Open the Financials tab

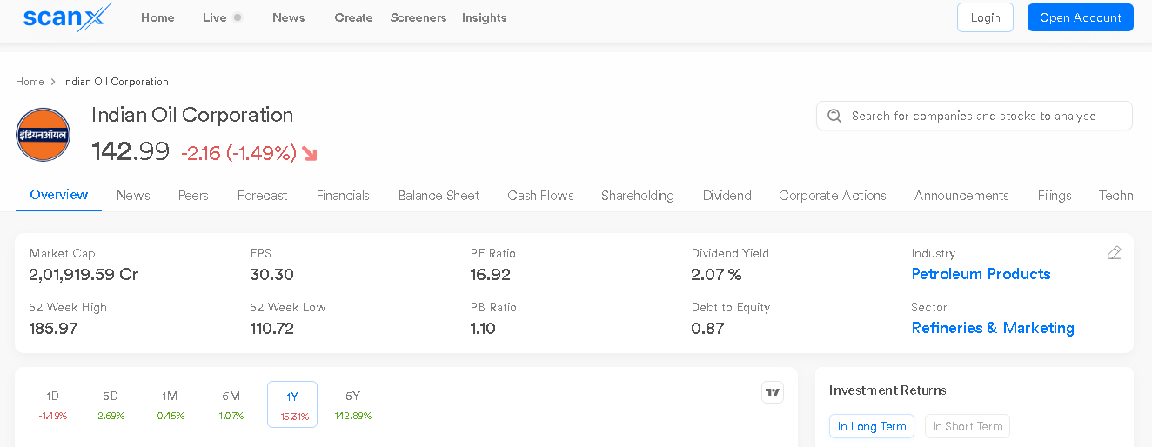[343, 196]
